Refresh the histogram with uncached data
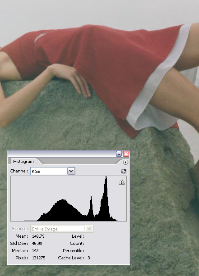The width and height of the screenshot is (199, 276). pos(123,171)
